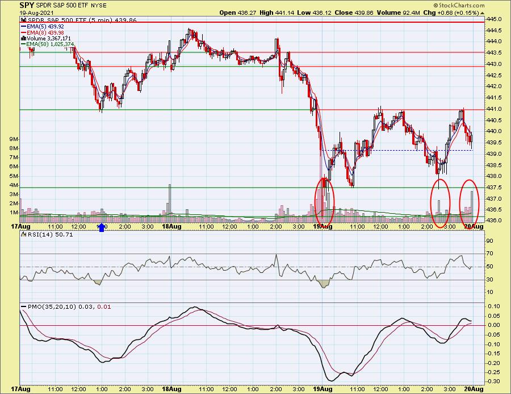The width and height of the screenshot is (511, 394).
Task: Click the NYSE exchange label
Action: tap(98, 6)
